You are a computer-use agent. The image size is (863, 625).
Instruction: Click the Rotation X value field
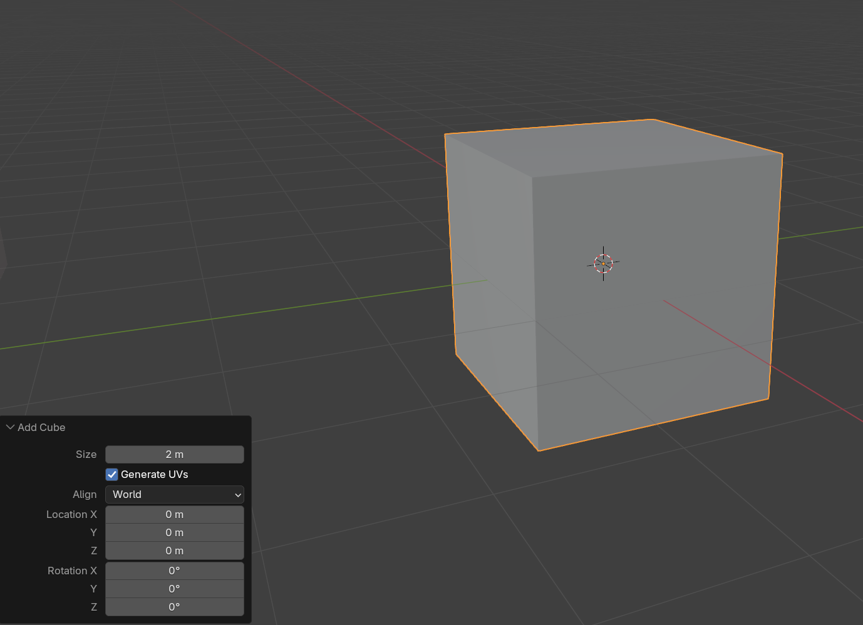175,571
